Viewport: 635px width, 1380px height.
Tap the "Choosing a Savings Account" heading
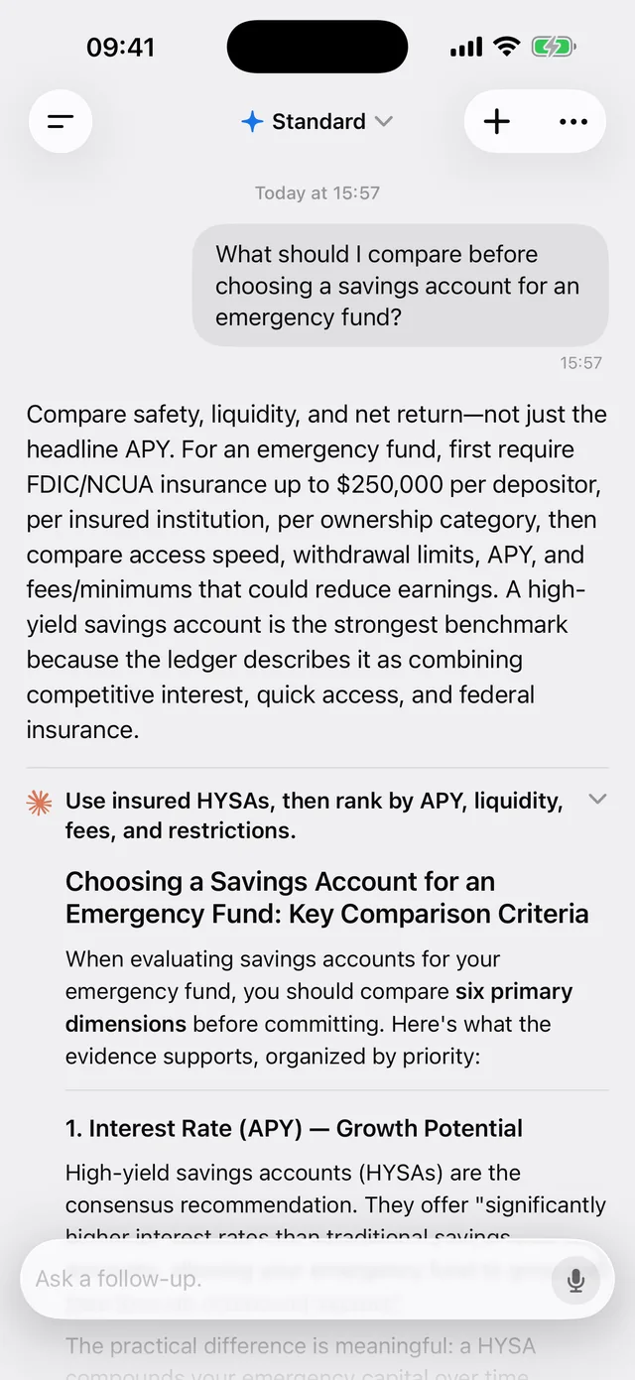(327, 898)
